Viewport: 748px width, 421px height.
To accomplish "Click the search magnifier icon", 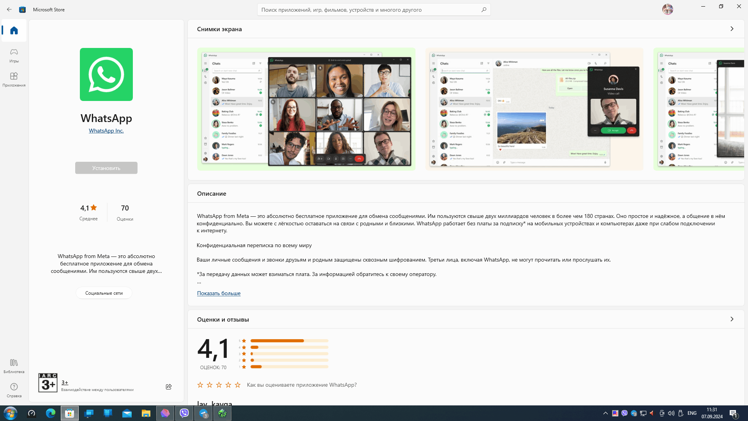I will coord(483,10).
